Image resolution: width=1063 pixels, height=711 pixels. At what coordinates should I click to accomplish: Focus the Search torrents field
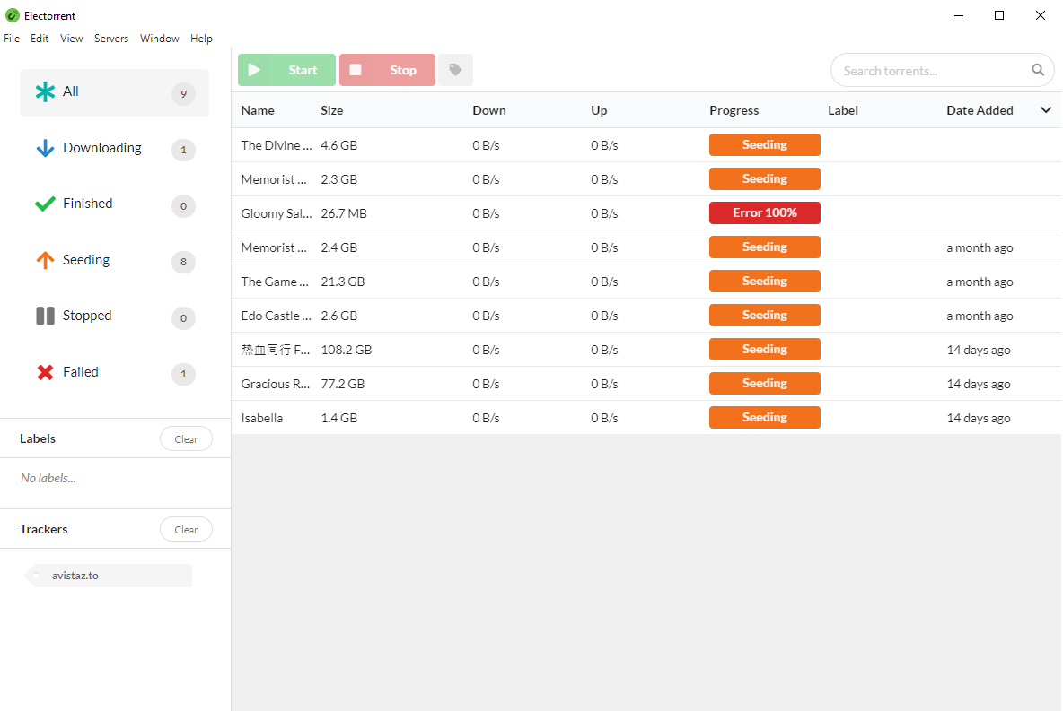(x=929, y=71)
